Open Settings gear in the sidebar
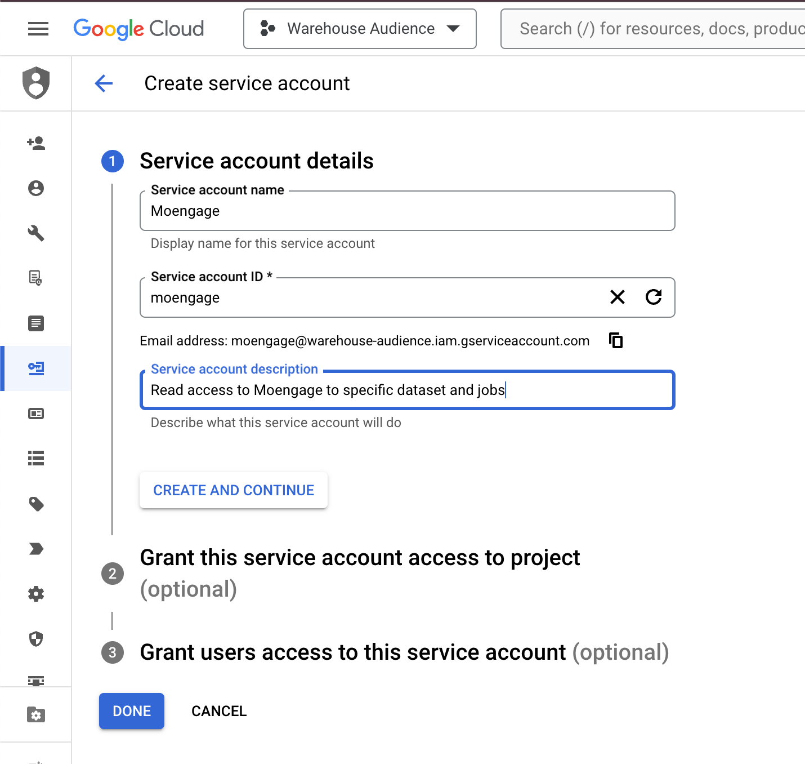Screen dimensions: 805x764 point(36,594)
